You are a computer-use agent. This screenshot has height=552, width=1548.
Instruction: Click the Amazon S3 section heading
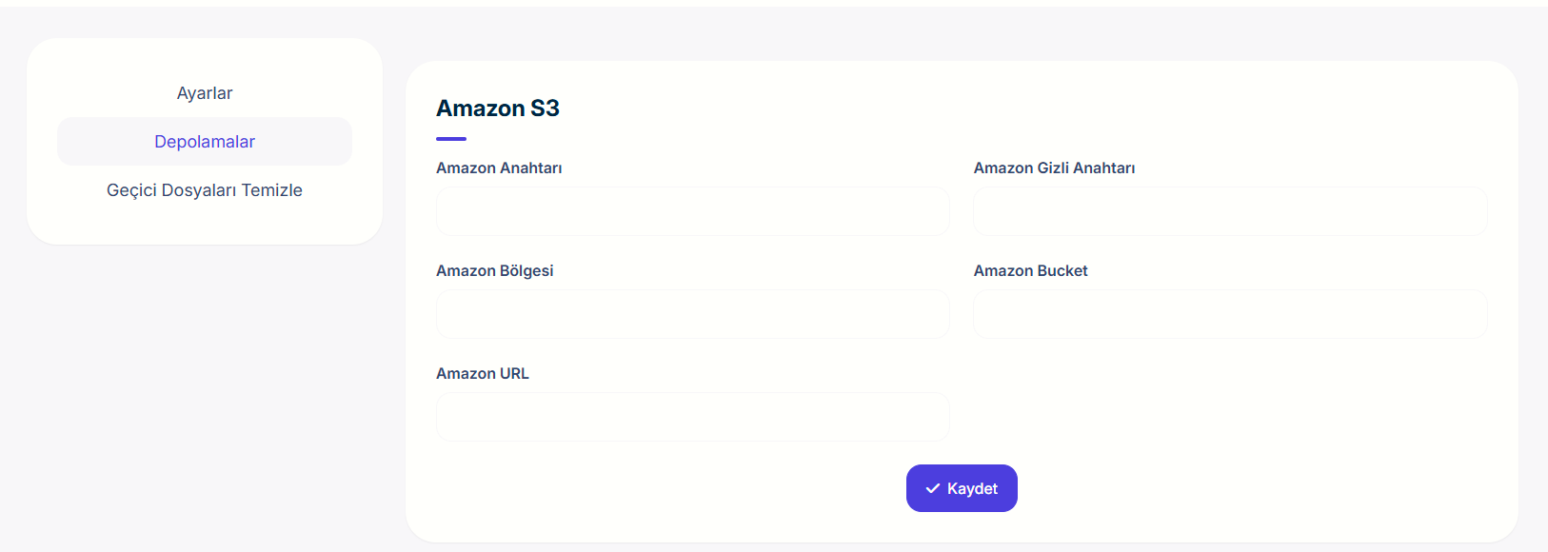click(497, 108)
